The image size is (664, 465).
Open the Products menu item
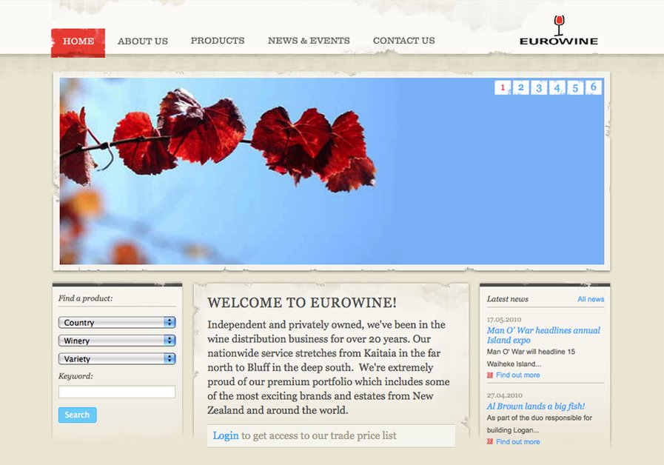(x=218, y=41)
